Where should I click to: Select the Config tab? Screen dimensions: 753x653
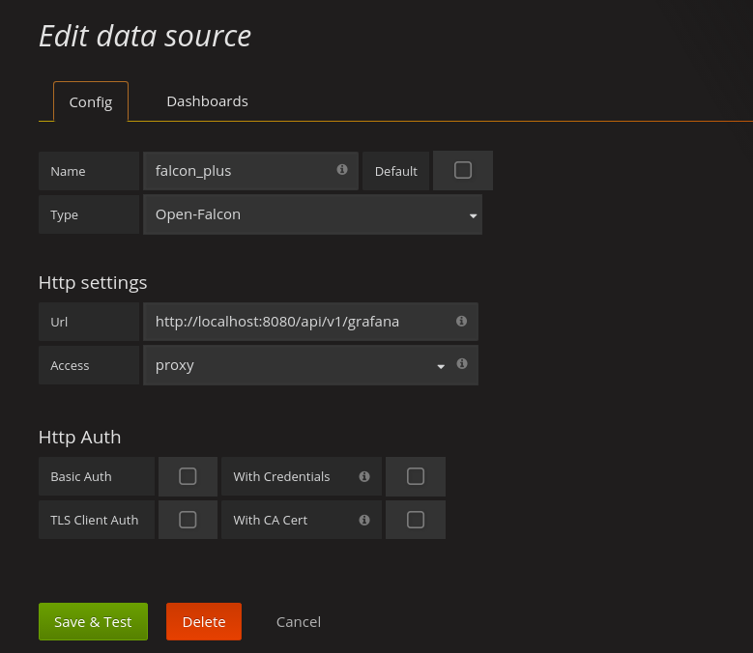tap(91, 101)
